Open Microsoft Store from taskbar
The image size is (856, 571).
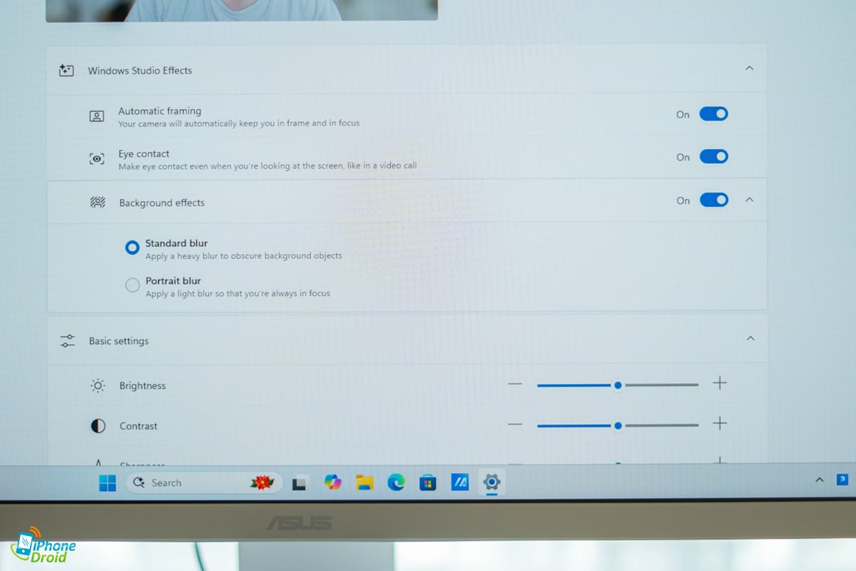pos(427,483)
